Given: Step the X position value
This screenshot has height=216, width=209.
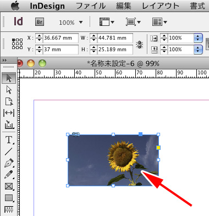Looking at the screenshot, I should coord(39,38).
